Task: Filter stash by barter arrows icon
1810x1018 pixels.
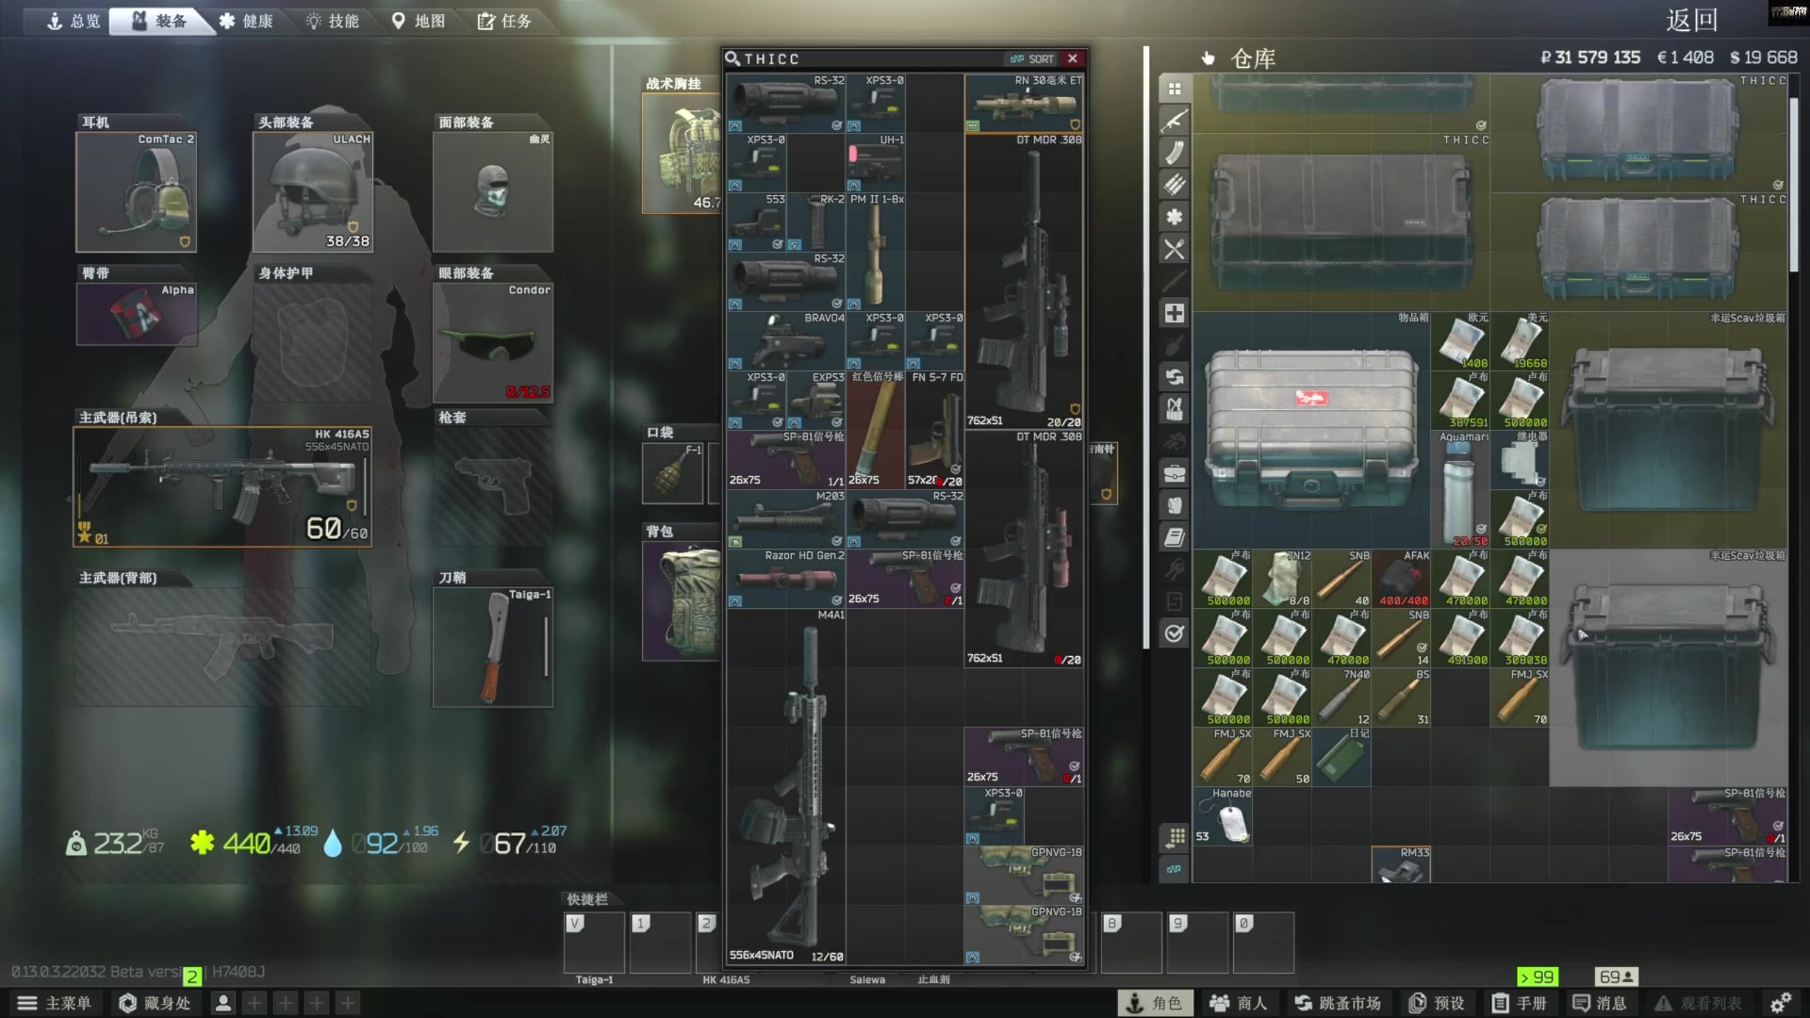Action: coord(1175,377)
